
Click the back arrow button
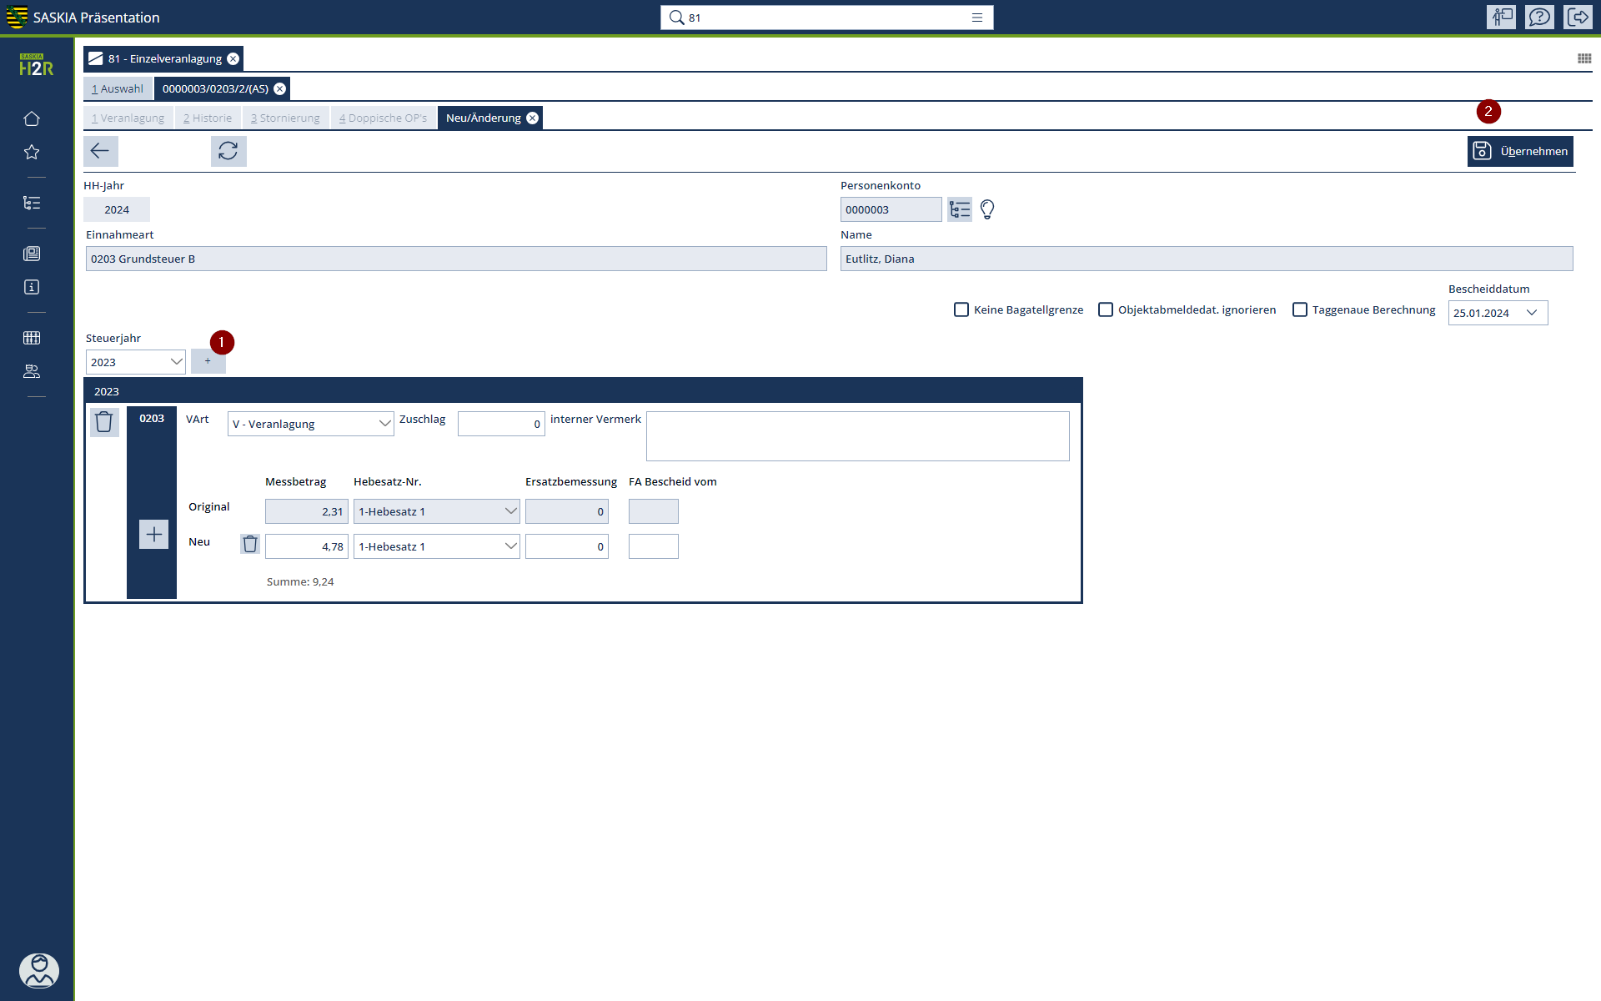(x=100, y=151)
